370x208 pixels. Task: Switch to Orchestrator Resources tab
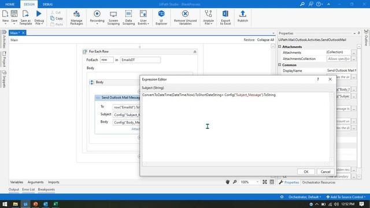[x=319, y=183]
